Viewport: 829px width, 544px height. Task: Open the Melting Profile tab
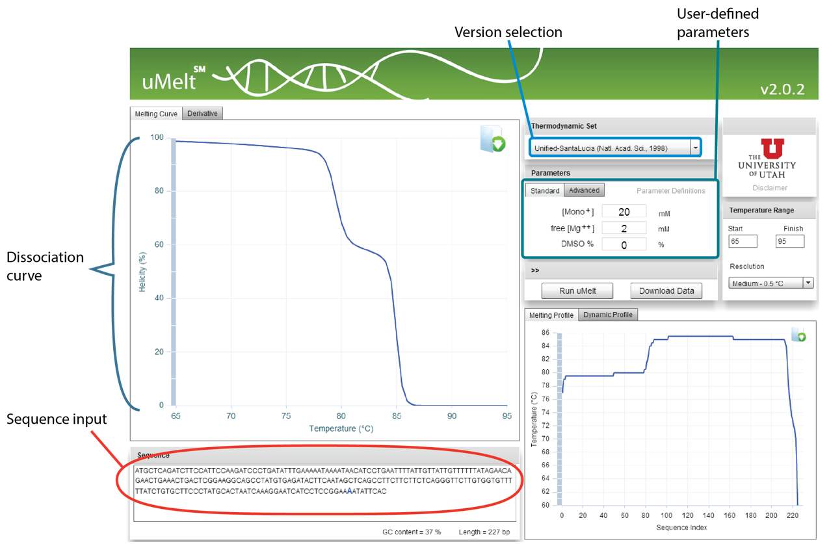[551, 315]
